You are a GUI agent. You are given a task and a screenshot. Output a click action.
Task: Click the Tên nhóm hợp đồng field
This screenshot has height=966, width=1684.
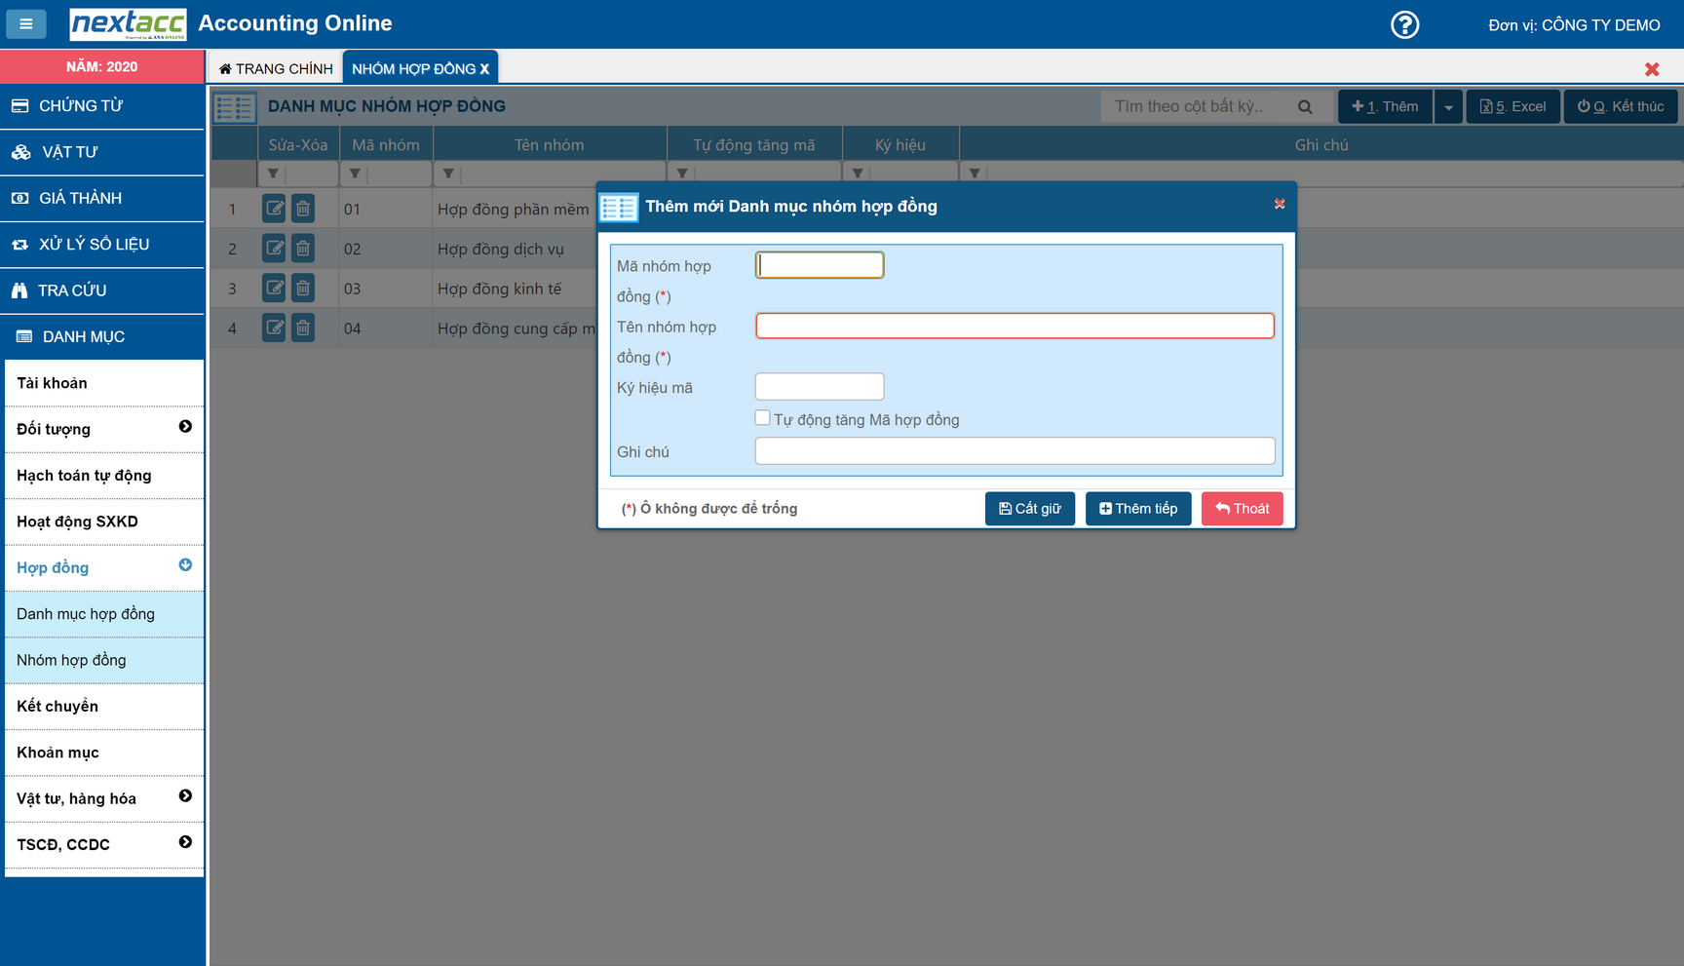1014,326
